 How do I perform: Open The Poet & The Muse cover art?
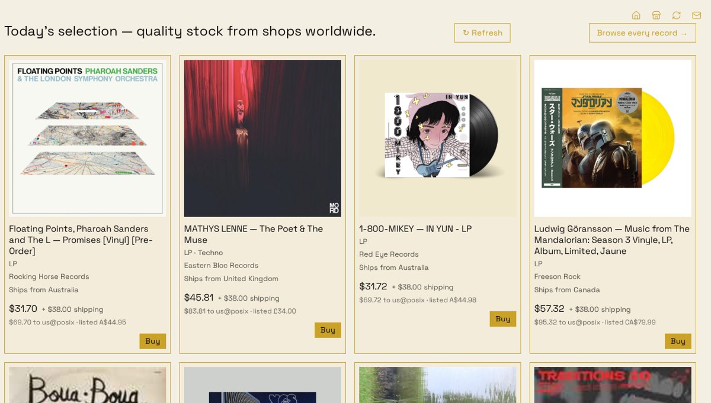[x=262, y=138]
